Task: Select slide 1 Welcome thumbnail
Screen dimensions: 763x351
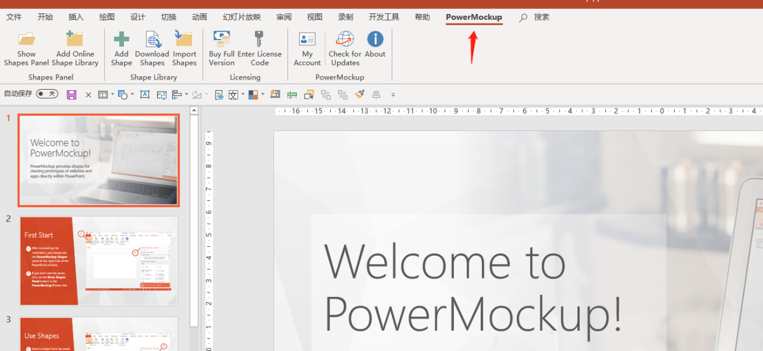Action: [x=98, y=160]
